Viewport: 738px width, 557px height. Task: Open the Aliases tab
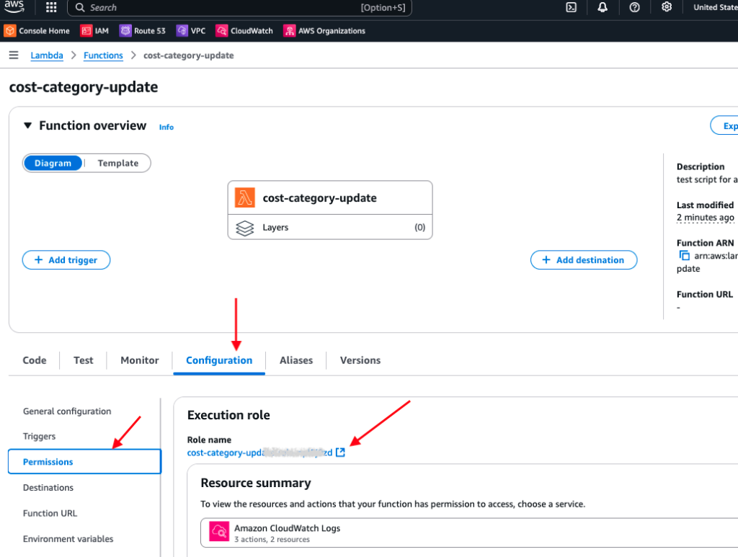295,360
